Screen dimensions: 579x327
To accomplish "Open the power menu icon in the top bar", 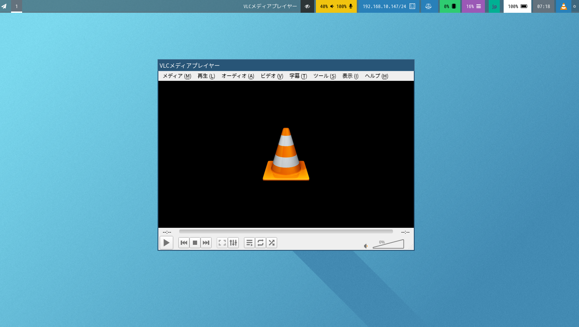I will 575,6.
